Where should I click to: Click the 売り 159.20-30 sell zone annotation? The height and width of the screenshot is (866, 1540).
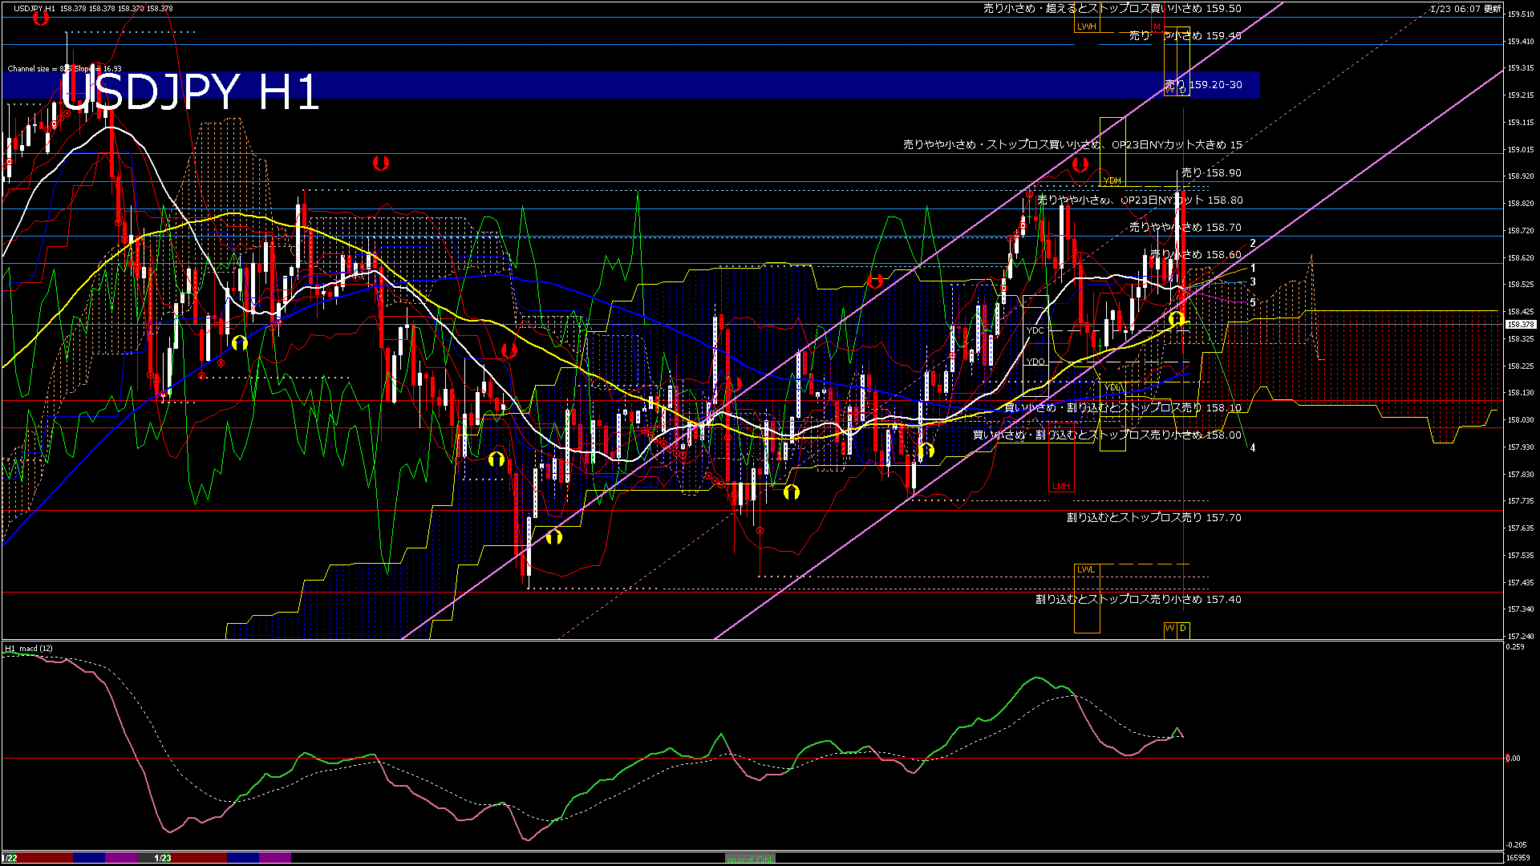(x=1202, y=85)
